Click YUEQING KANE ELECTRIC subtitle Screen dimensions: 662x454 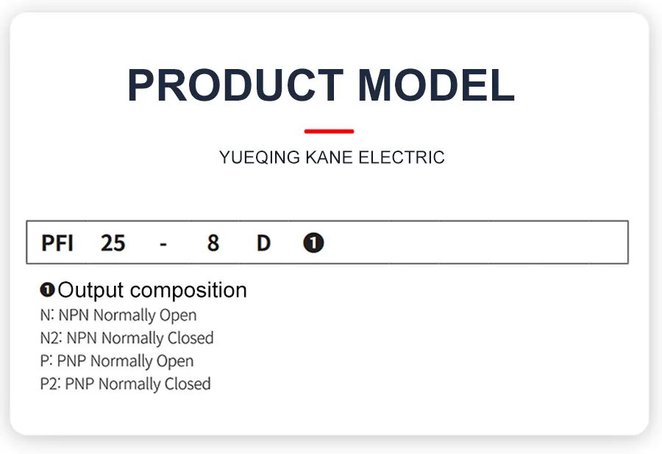pyautogui.click(x=332, y=158)
